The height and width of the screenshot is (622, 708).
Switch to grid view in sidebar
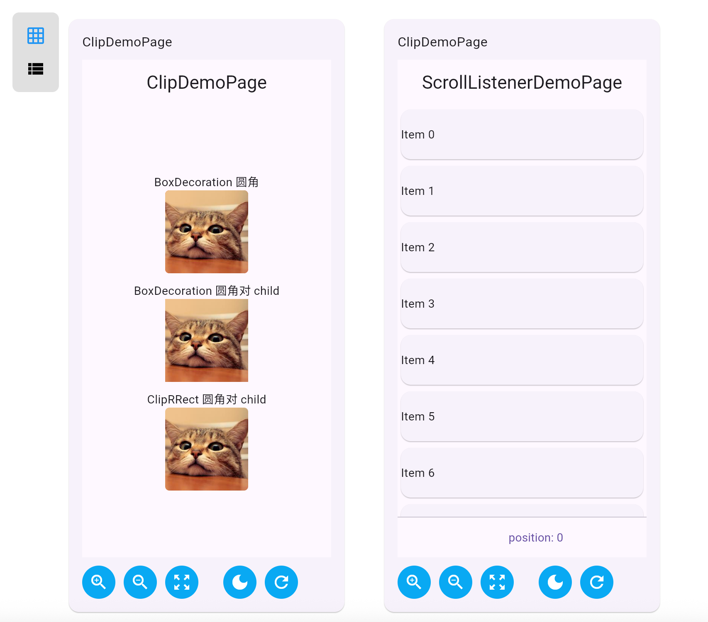click(x=36, y=36)
